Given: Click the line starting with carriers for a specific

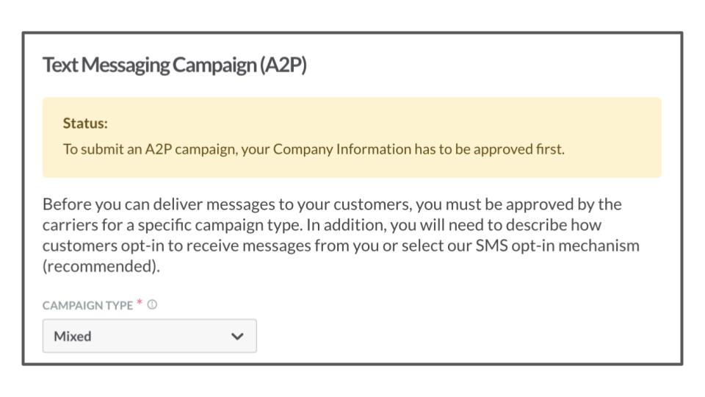Looking at the screenshot, I should pyautogui.click(x=322, y=225).
